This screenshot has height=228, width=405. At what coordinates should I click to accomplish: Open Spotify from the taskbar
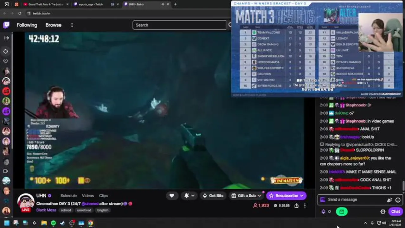pyautogui.click(x=53, y=223)
